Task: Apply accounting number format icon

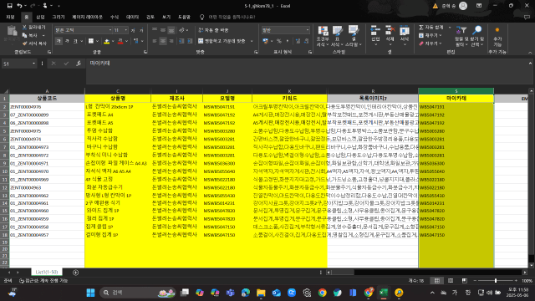Action: point(266,41)
